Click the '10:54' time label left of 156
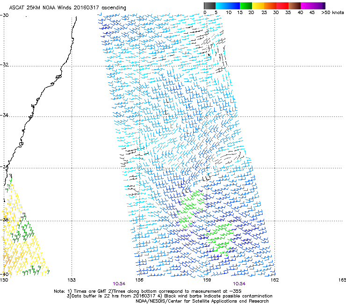Screen dimensions: 346x304 (119, 284)
